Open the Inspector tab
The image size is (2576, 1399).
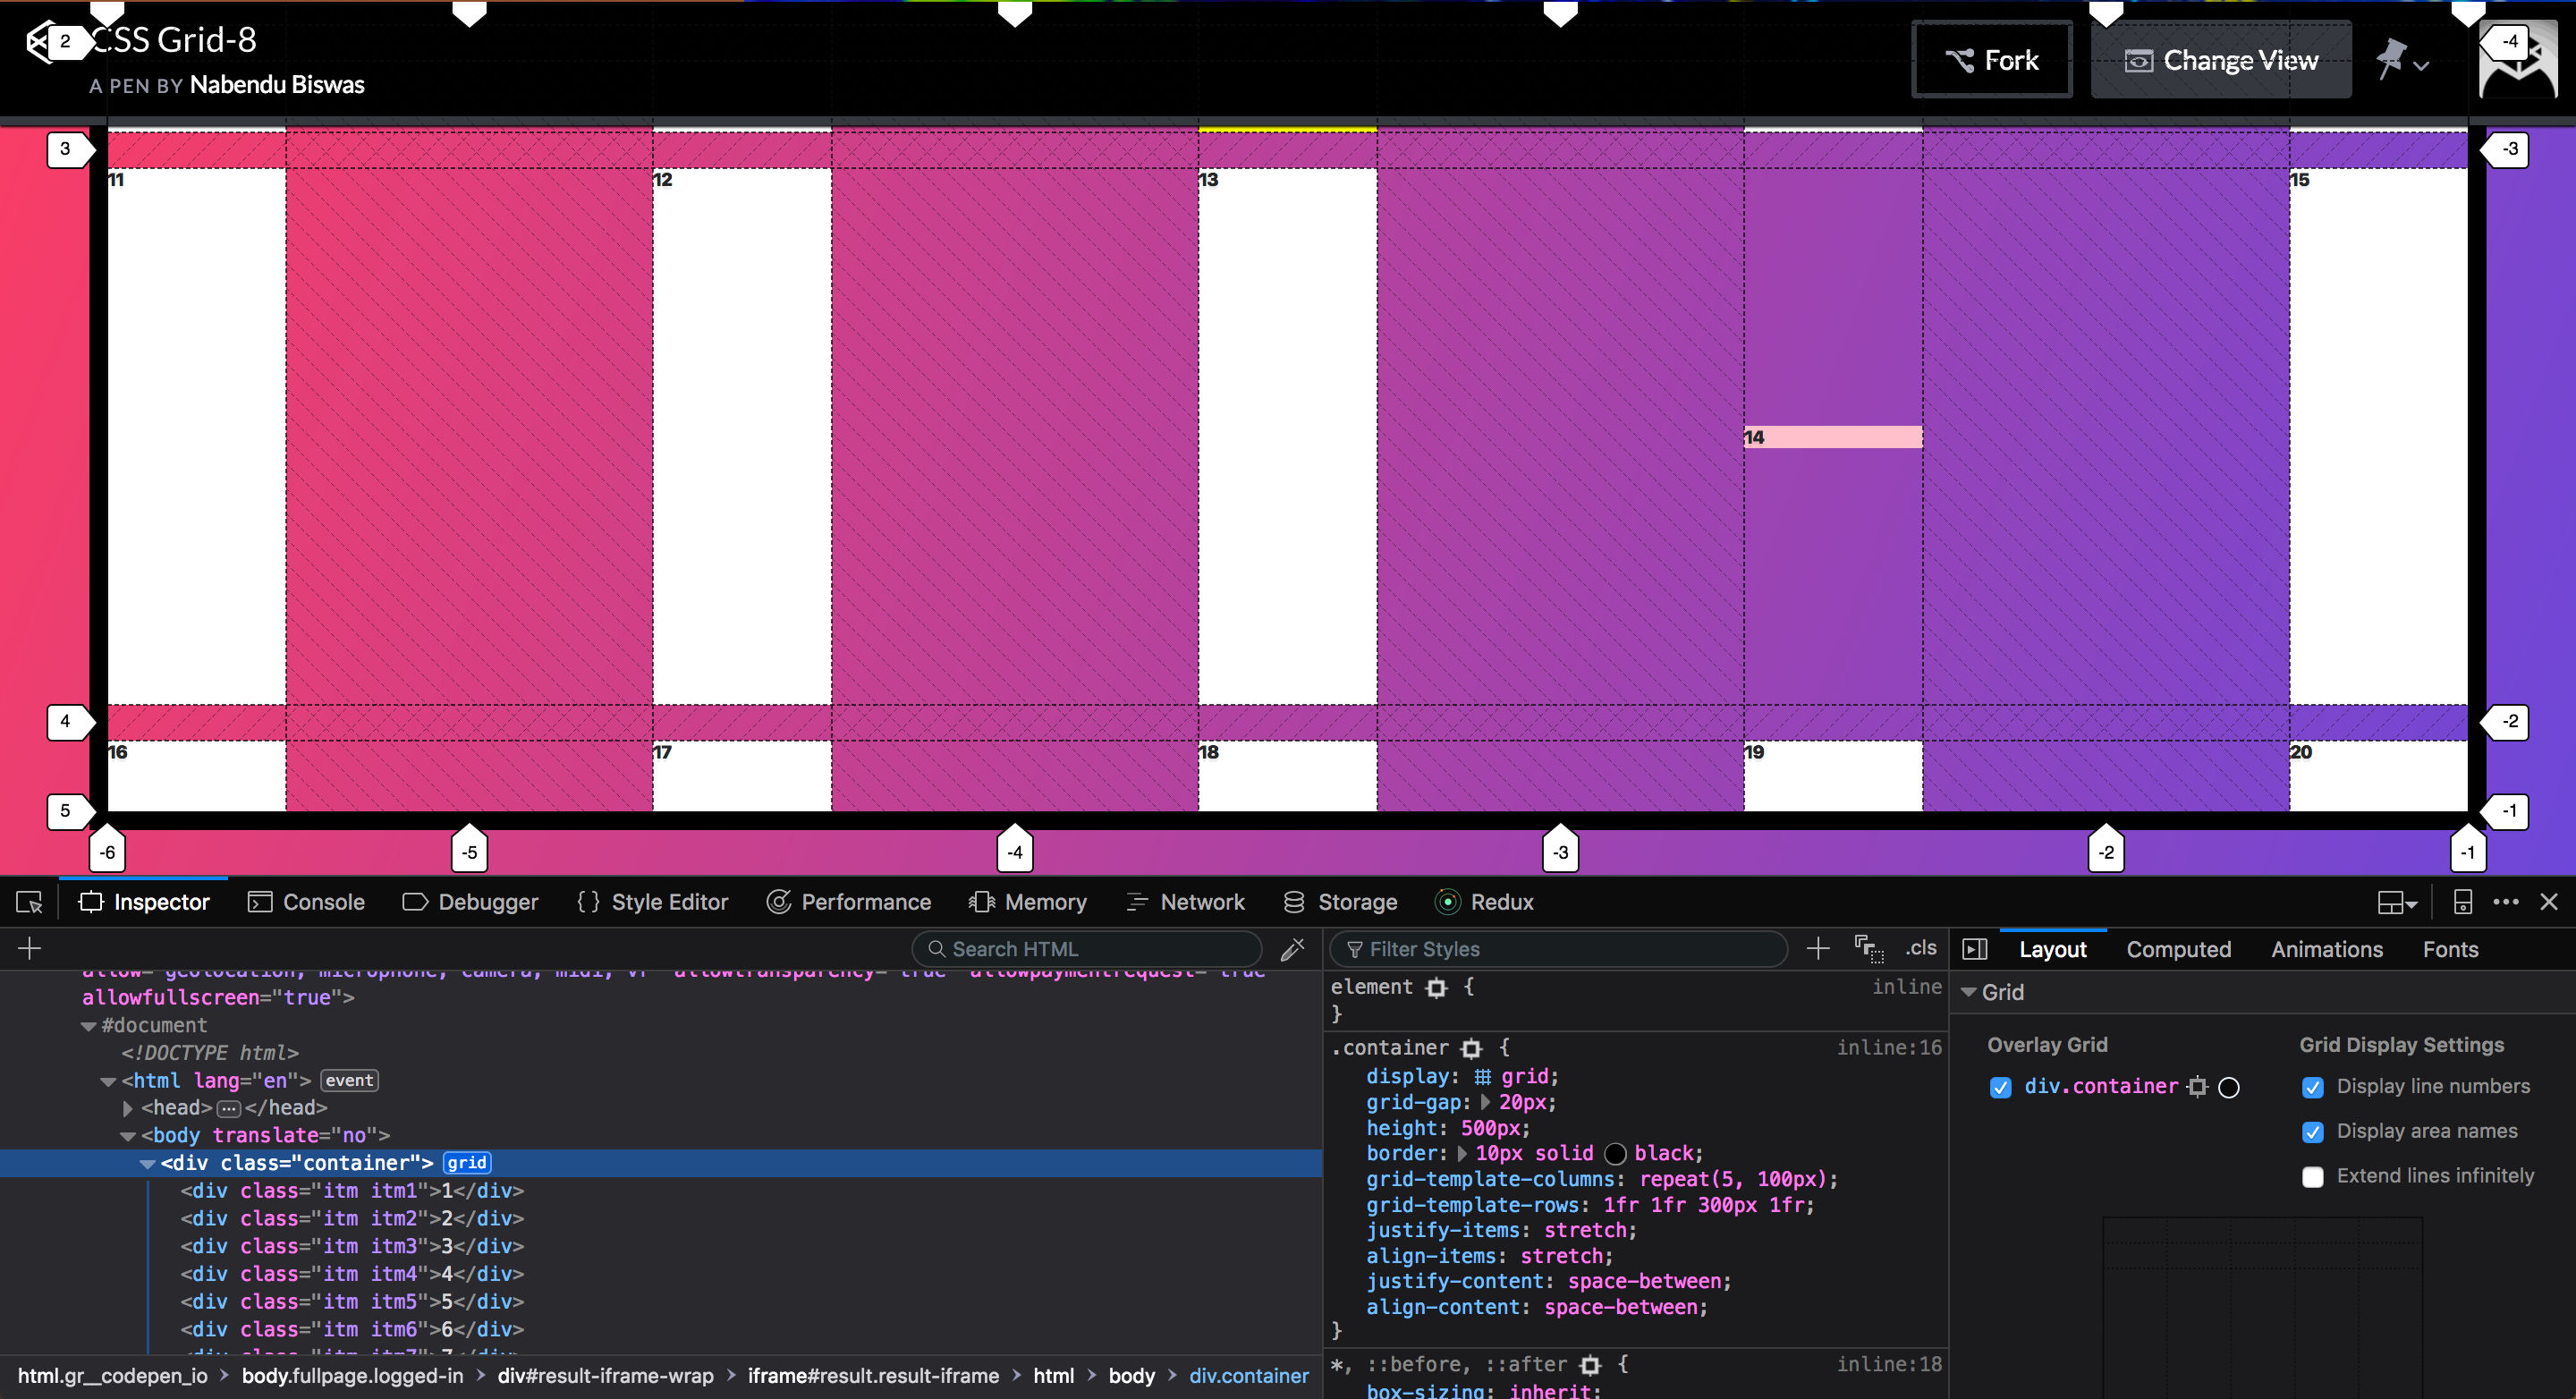click(144, 902)
